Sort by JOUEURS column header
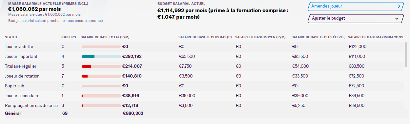The height and width of the screenshot is (124, 410). [x=68, y=37]
